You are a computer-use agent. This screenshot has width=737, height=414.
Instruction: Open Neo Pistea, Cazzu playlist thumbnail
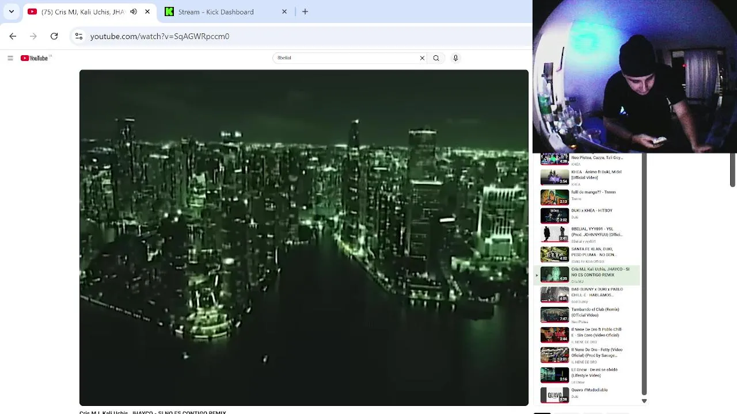(554, 159)
